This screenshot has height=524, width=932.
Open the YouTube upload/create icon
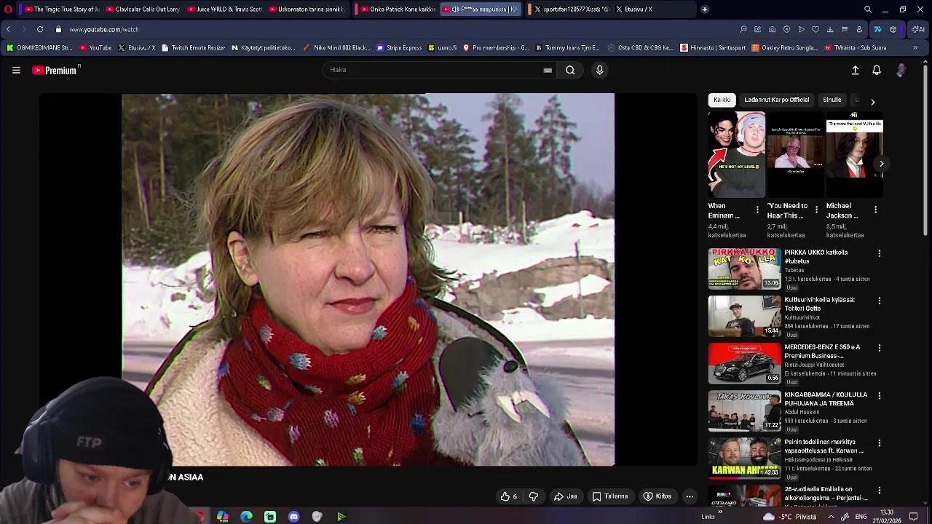coord(855,70)
